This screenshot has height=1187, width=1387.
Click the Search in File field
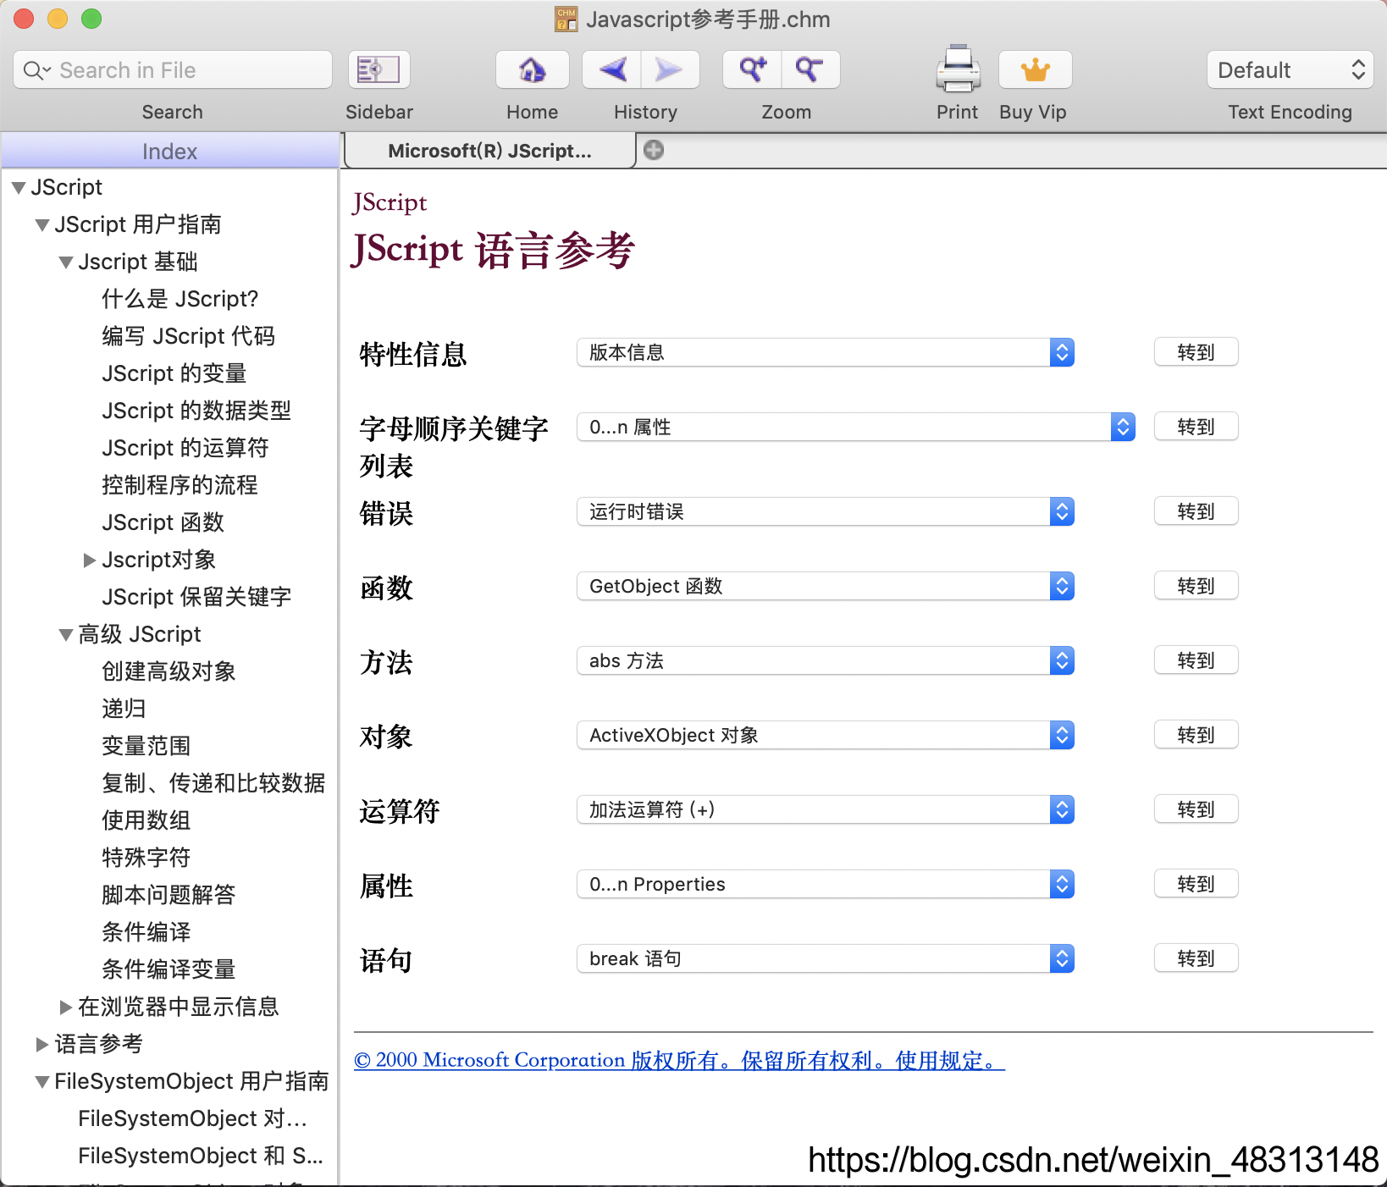[173, 69]
